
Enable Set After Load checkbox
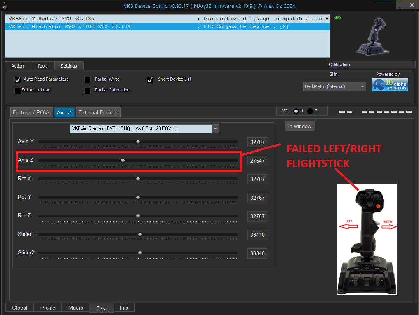[x=18, y=91]
